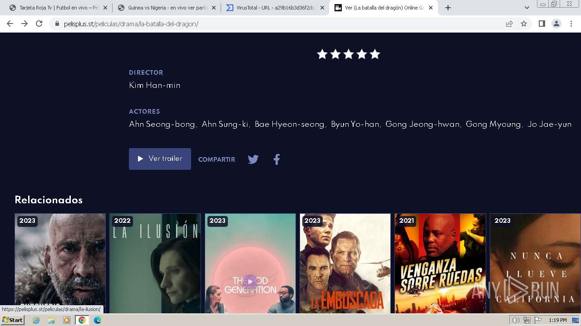581x326 pixels.
Task: Open actor Bae Hyeon-seong page
Action: click(290, 124)
